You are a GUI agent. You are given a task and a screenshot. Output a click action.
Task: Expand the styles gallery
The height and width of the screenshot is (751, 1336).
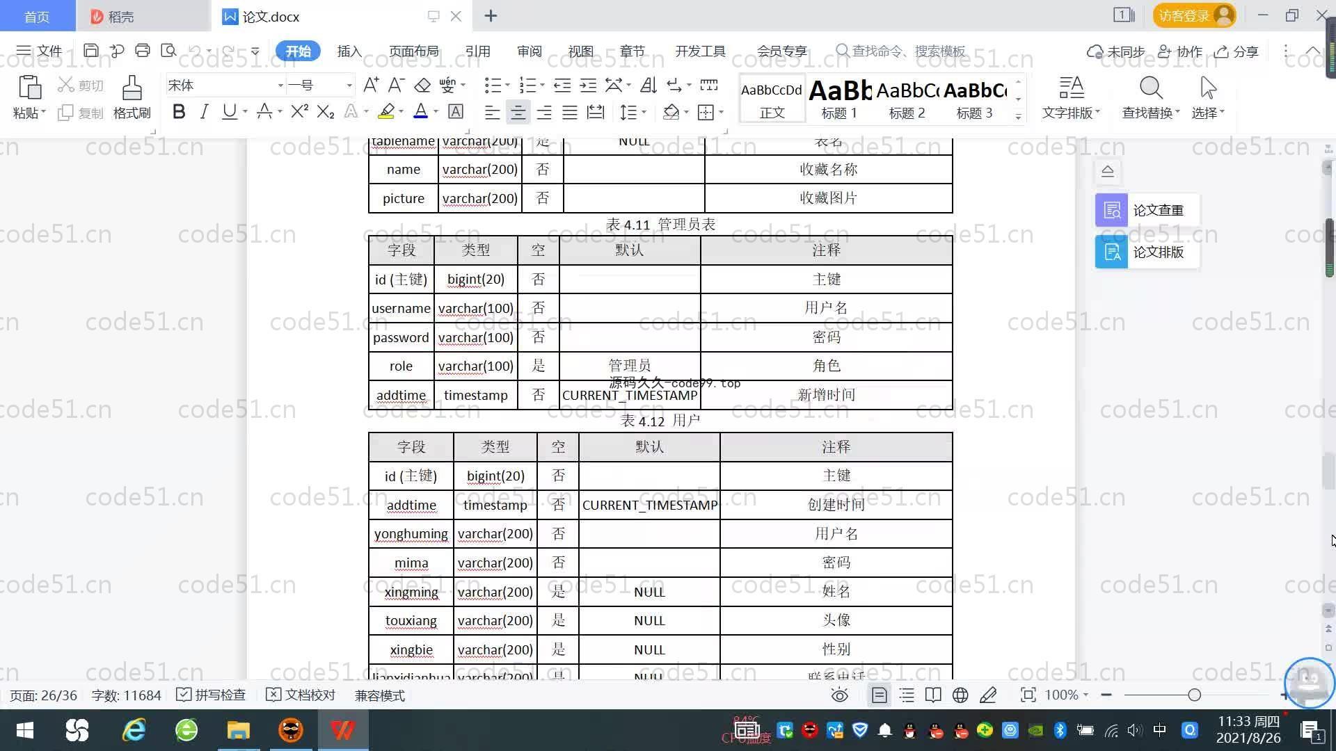[x=1018, y=117]
